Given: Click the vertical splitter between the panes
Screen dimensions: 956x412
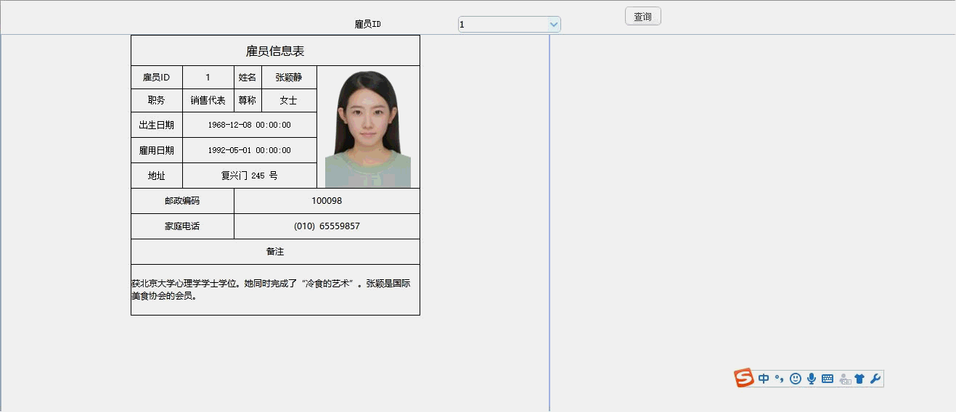Looking at the screenshot, I should click(550, 218).
